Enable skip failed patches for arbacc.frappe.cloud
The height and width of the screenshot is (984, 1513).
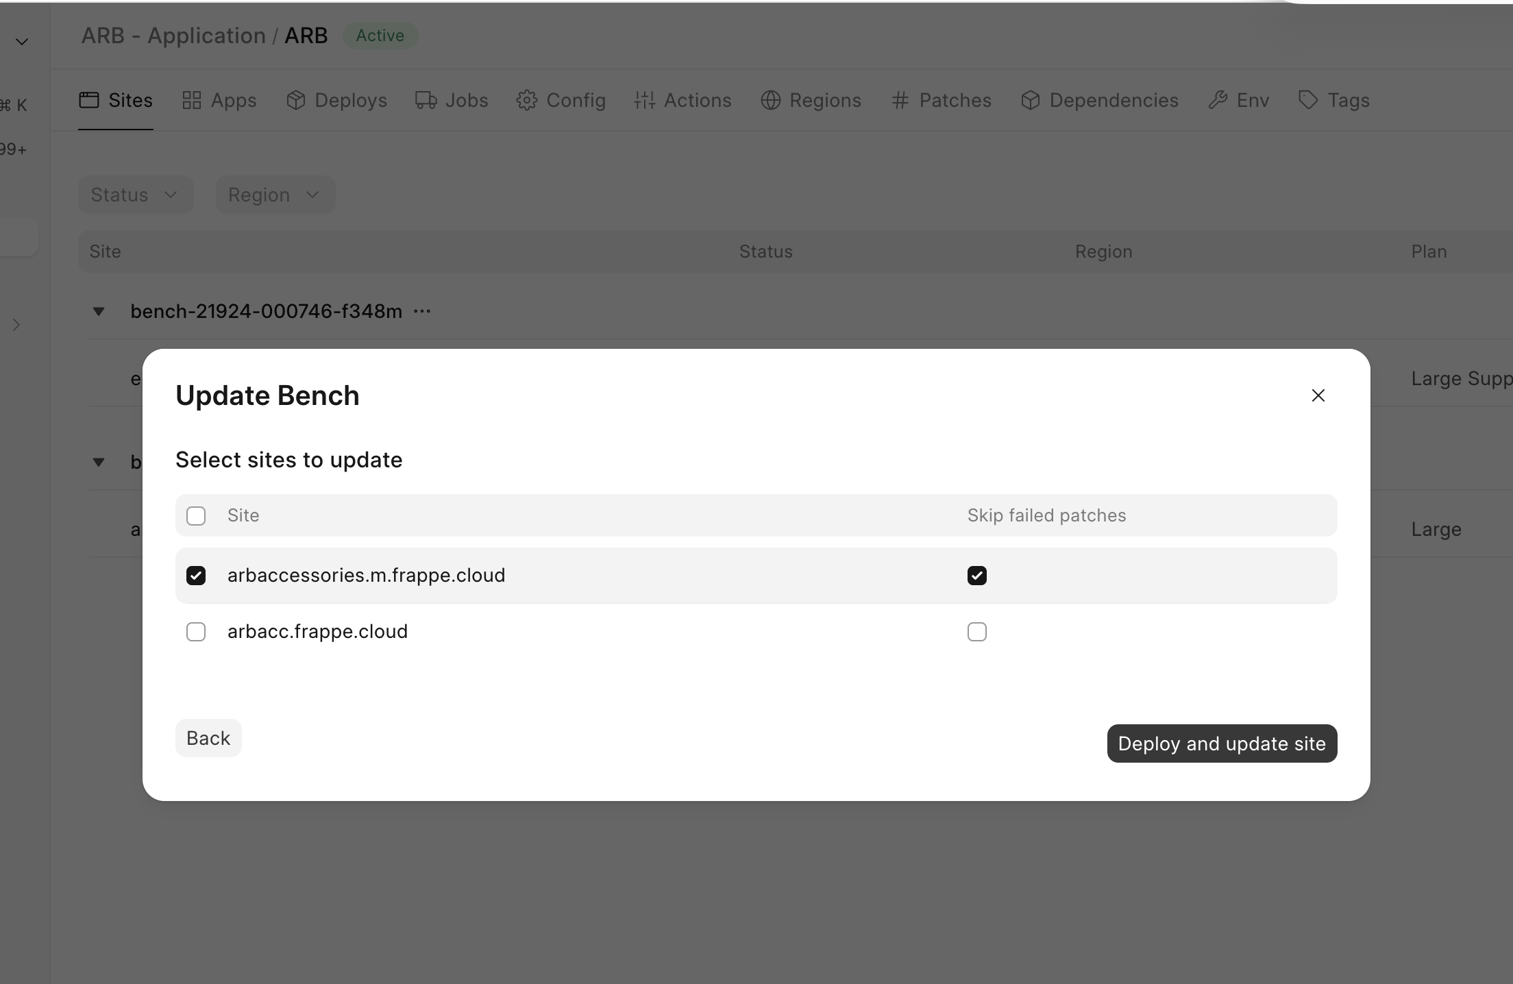click(977, 631)
